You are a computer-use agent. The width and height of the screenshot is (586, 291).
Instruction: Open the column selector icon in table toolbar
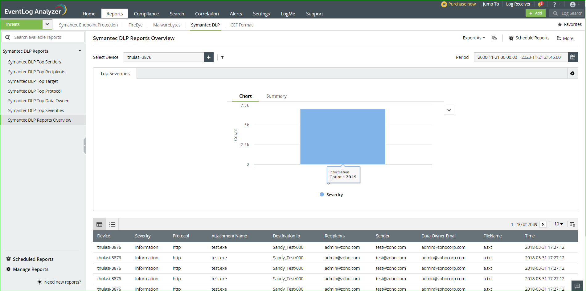pyautogui.click(x=572, y=224)
